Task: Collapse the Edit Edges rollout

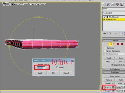Action: 114,72
